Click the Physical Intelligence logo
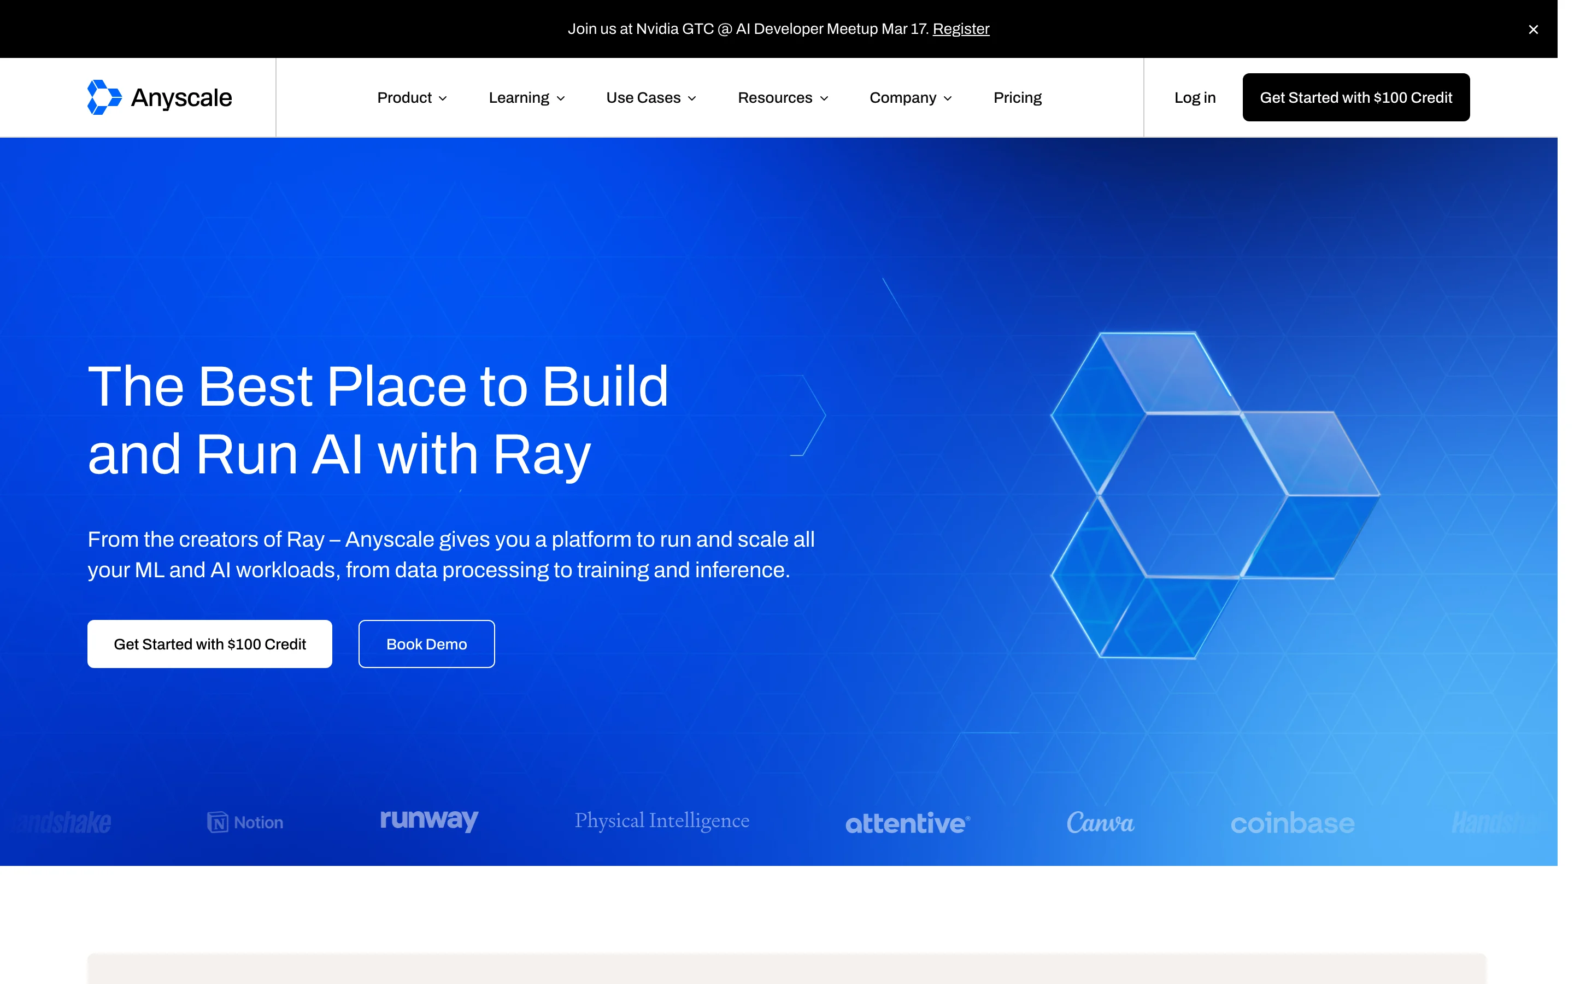Viewport: 1574px width, 984px height. [x=661, y=821]
